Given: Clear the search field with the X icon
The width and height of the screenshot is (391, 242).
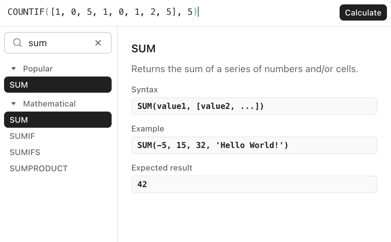Looking at the screenshot, I should click(98, 43).
